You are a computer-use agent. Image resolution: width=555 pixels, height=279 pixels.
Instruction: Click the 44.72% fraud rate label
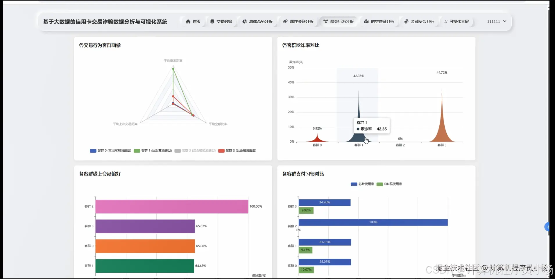point(442,73)
